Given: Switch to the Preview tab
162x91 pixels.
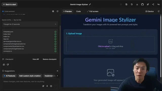Looking at the screenshot, I should (x=68, y=11).
